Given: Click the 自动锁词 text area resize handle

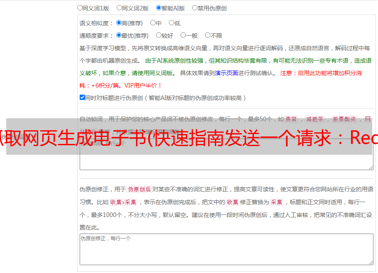Looking at the screenshot, I should [x=371, y=167].
